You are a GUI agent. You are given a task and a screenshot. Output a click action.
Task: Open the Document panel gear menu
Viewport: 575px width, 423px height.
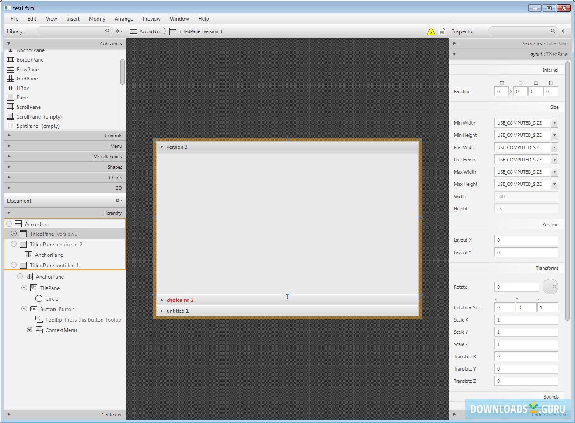pyautogui.click(x=118, y=200)
